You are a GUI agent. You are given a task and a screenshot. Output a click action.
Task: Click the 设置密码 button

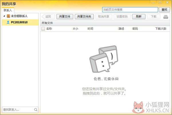pos(122,17)
